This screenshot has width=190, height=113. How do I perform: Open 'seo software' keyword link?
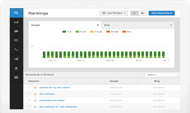pos(47,94)
